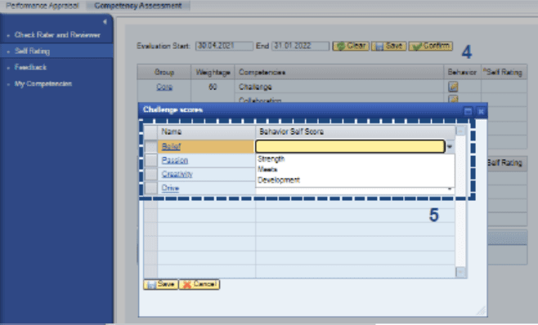Cancel the Challenge scores dialog
538x325 pixels.
click(200, 284)
